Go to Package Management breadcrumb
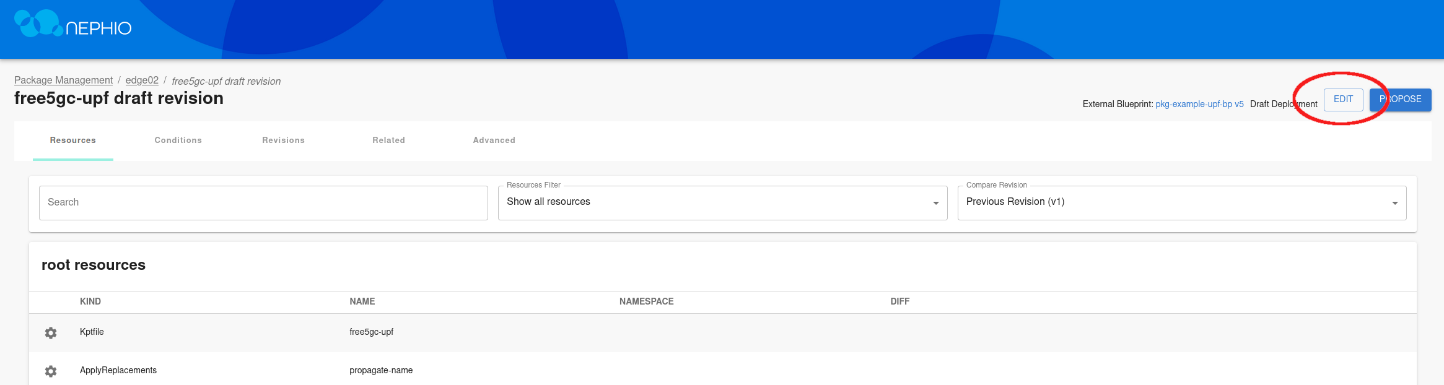Viewport: 1444px width, 385px height. [x=63, y=80]
